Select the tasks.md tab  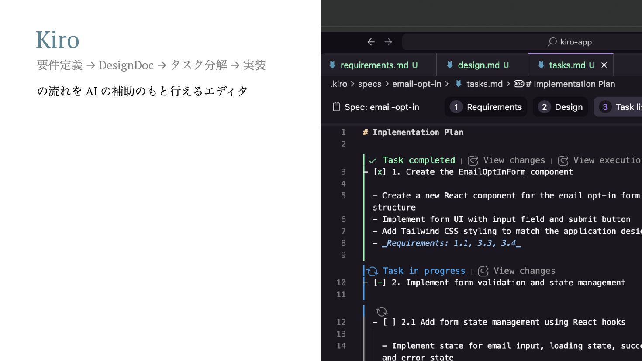coord(571,65)
